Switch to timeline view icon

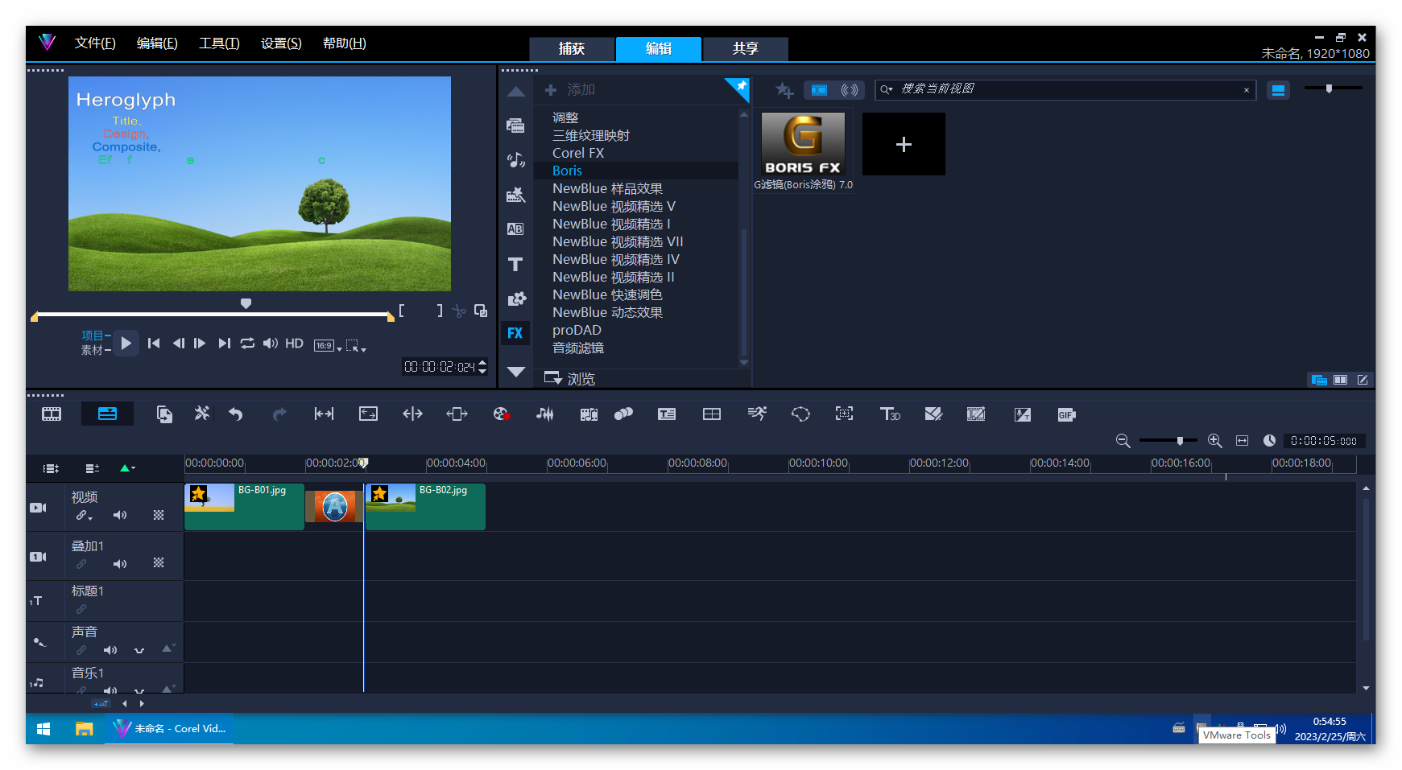coord(107,414)
